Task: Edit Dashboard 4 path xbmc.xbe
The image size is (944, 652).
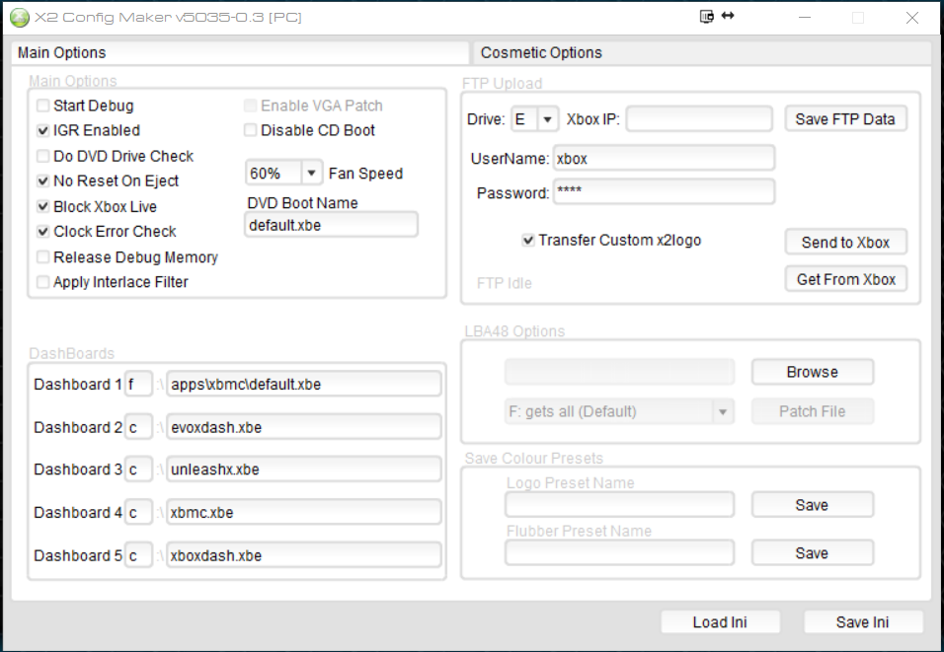Action: pyautogui.click(x=304, y=513)
